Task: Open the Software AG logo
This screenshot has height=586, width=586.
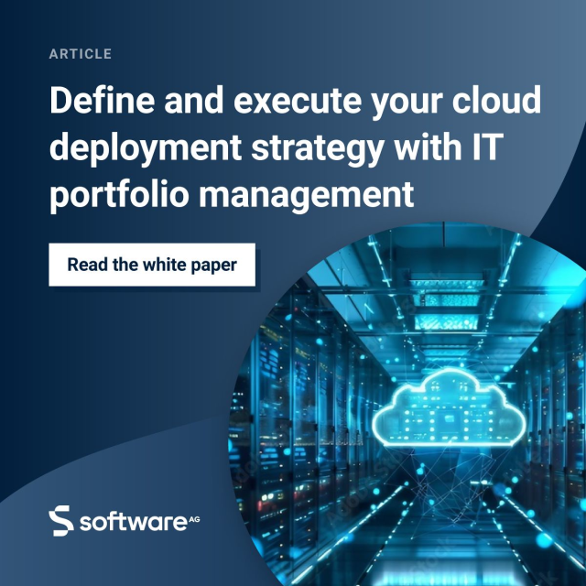Action: coord(125,521)
